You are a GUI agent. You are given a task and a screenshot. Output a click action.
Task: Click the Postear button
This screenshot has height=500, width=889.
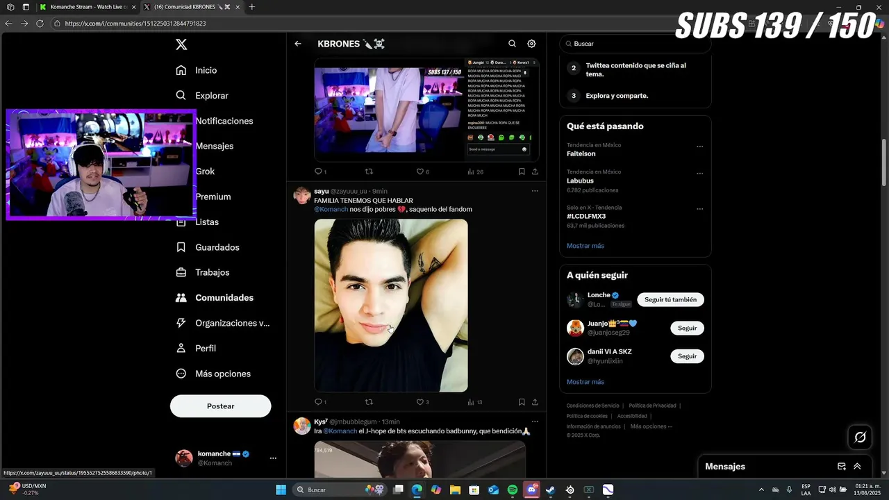point(221,406)
